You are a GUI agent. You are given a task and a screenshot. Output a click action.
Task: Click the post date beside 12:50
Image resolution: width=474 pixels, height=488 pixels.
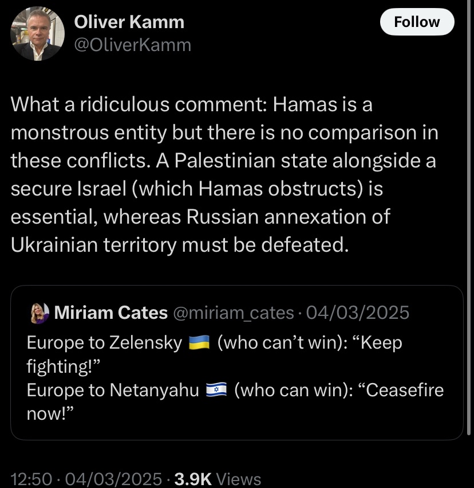(x=114, y=479)
